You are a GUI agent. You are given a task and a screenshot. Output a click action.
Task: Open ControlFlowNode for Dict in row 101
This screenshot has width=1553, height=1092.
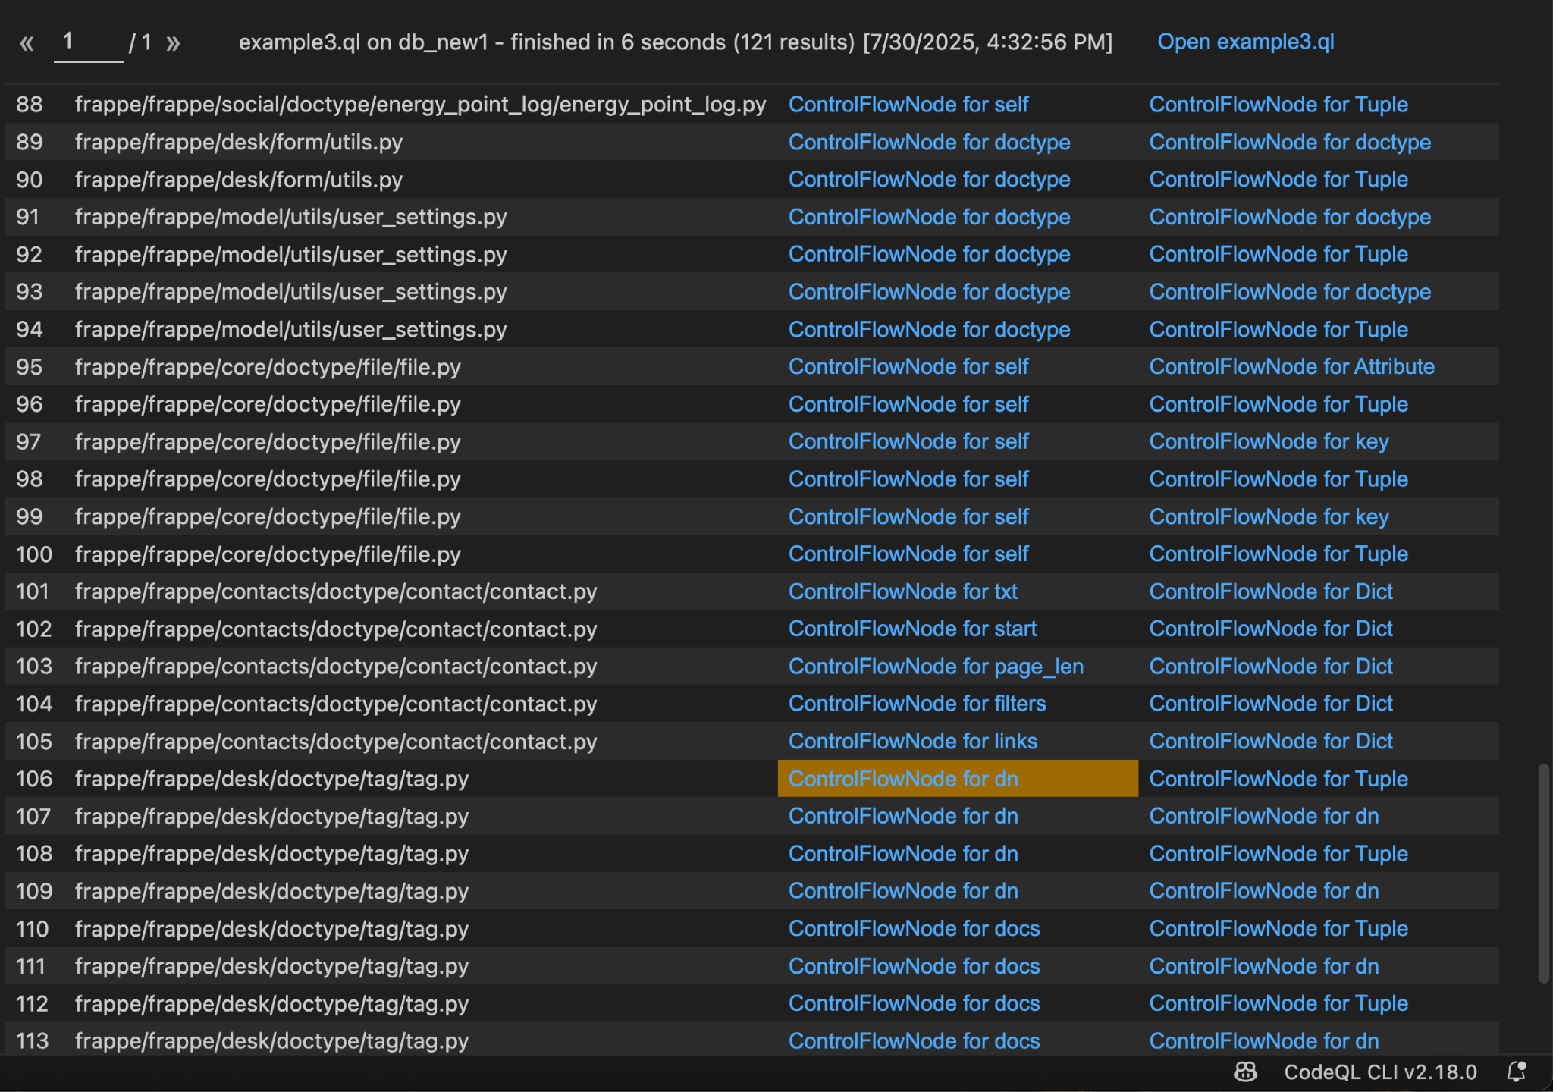[1270, 591]
